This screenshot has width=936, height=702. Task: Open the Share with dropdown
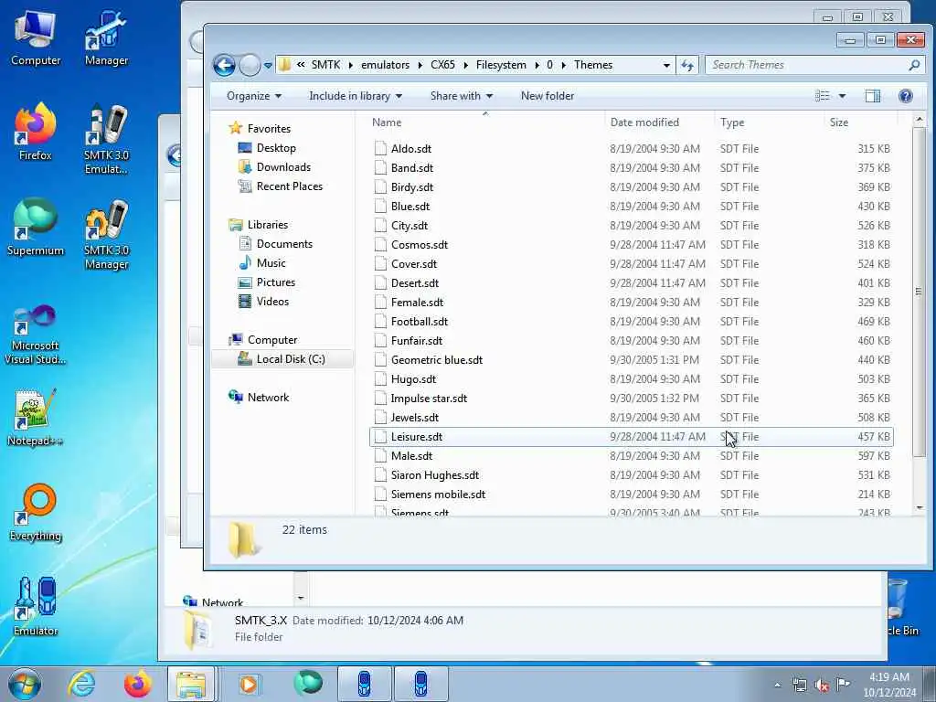(x=462, y=96)
